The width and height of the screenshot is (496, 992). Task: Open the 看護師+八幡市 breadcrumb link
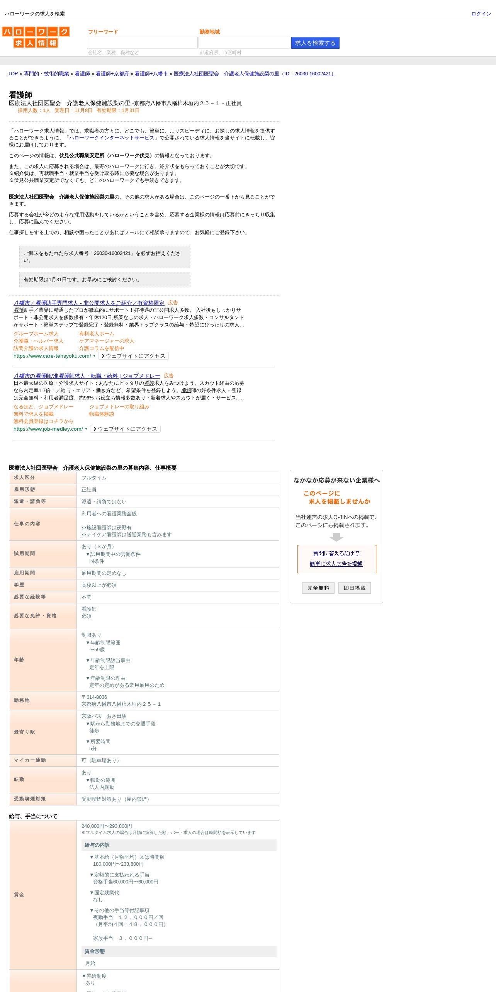[x=151, y=74]
